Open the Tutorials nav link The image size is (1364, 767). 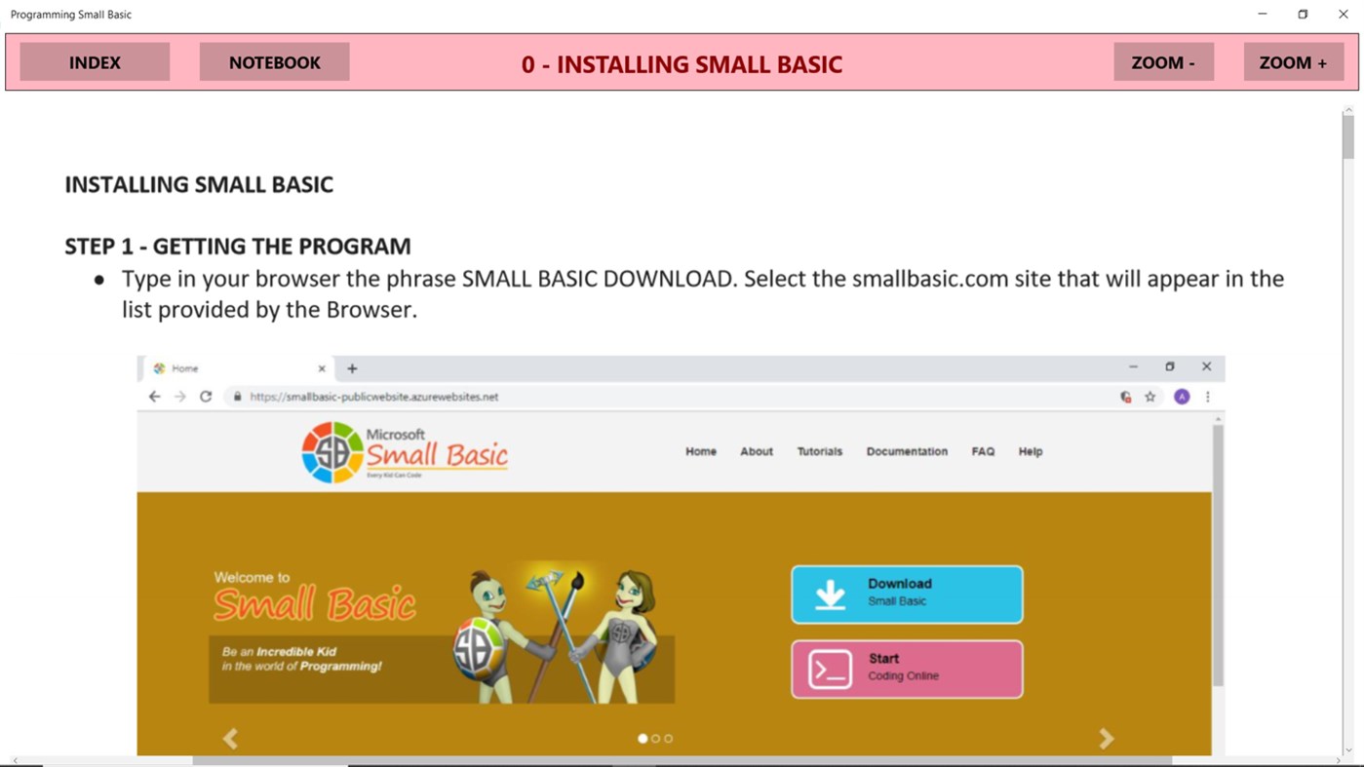tap(820, 451)
